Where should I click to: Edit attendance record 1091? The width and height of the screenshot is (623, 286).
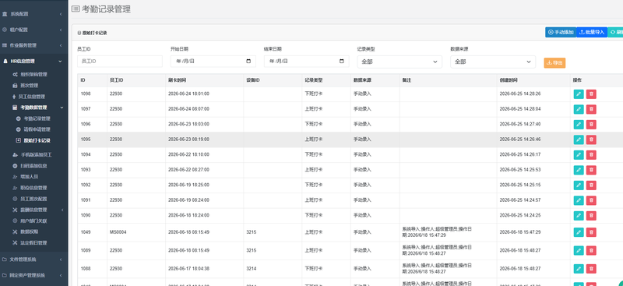[x=579, y=200]
